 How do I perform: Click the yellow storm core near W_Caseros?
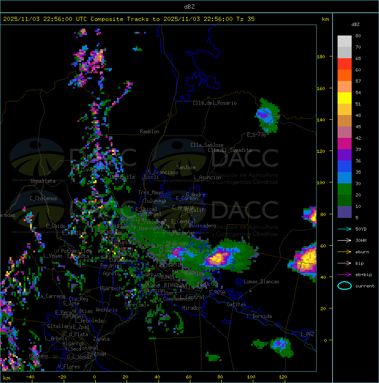(x=218, y=258)
